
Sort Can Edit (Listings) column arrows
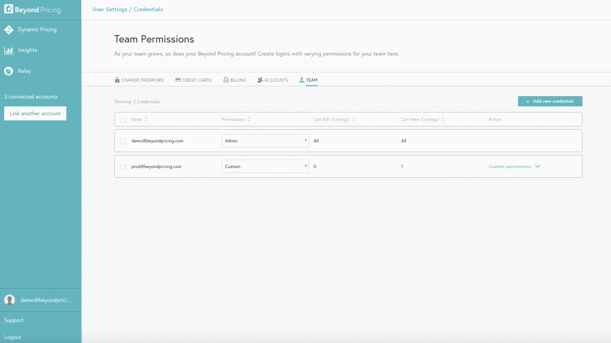point(354,119)
